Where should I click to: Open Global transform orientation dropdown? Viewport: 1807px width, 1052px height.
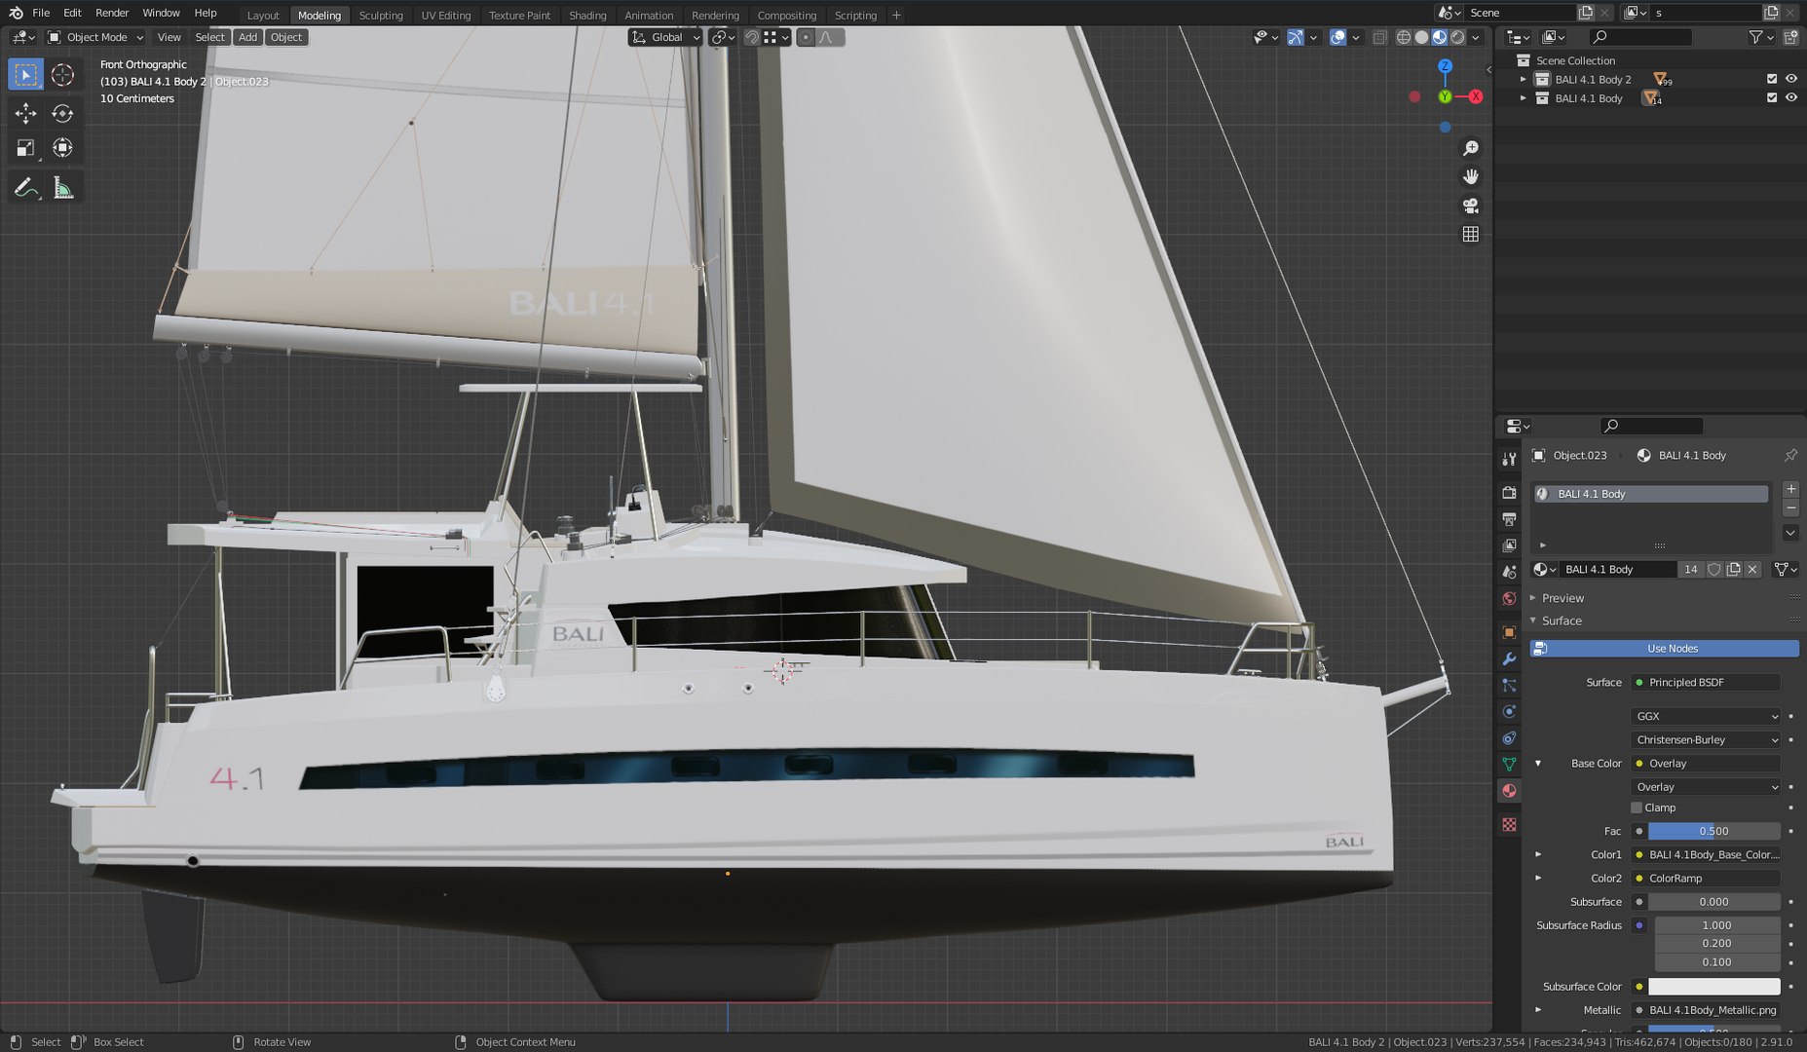point(665,37)
